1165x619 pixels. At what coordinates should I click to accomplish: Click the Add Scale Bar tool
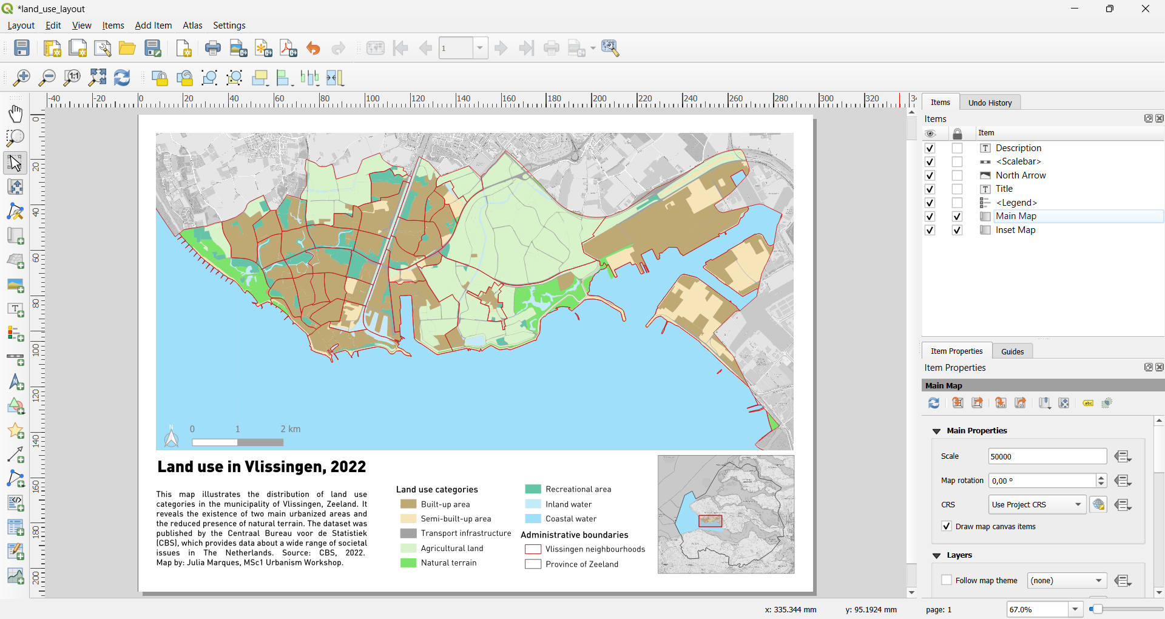point(15,359)
